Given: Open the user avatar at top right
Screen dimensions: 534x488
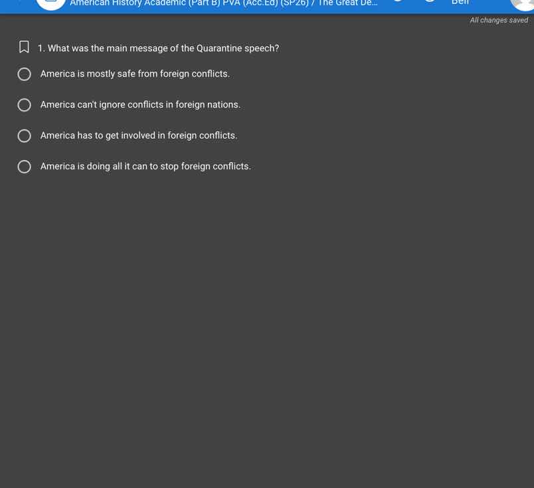Looking at the screenshot, I should (523, 3).
